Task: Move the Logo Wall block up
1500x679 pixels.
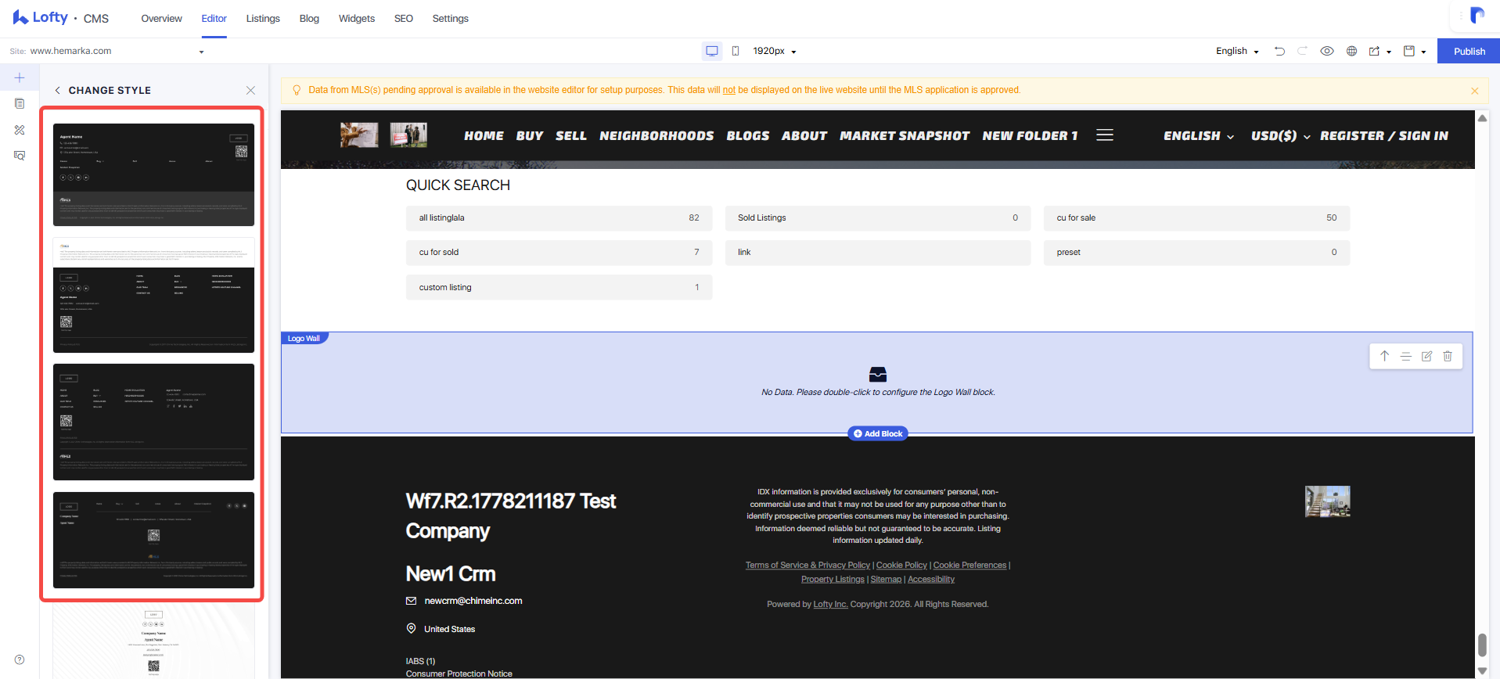Action: click(1384, 356)
